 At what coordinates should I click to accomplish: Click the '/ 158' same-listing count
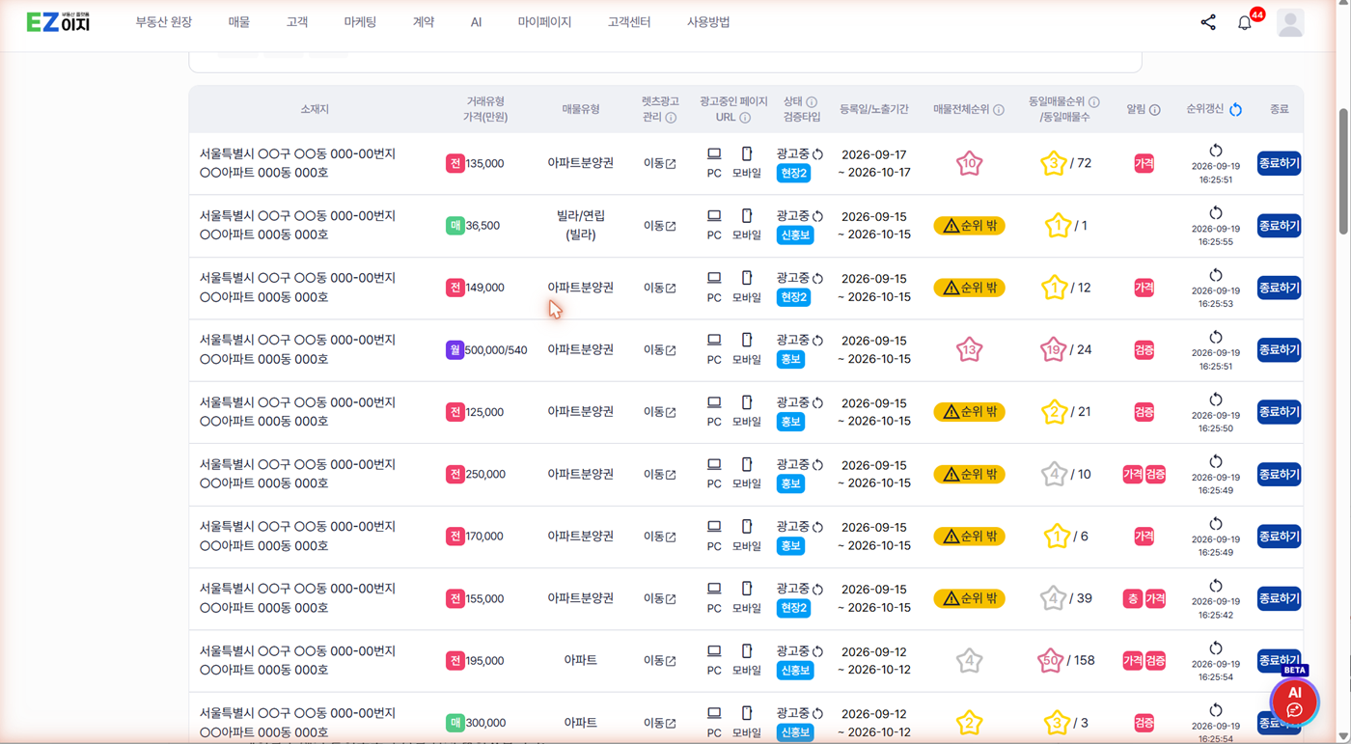1080,661
